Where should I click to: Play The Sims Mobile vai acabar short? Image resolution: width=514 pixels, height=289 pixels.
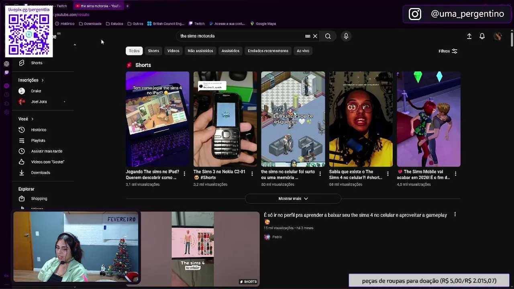(x=429, y=119)
